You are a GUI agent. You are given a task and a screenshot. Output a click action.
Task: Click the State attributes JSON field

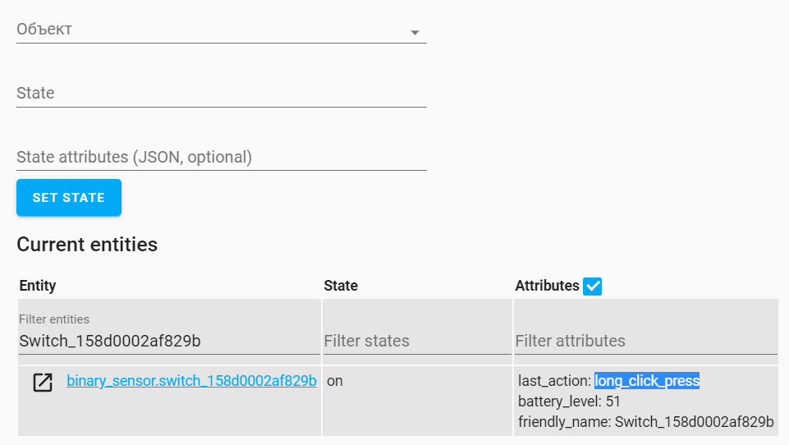pyautogui.click(x=221, y=157)
